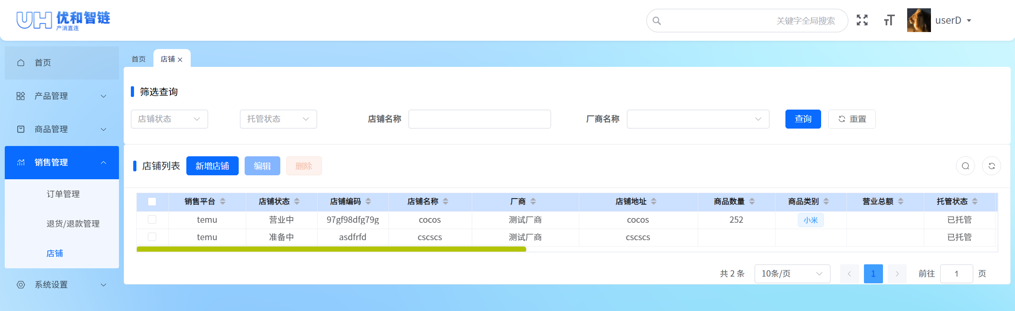Check the row for store cocos
The image size is (1015, 311).
(x=152, y=220)
